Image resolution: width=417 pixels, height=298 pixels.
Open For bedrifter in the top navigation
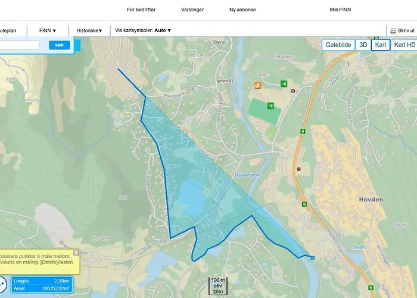coord(141,10)
